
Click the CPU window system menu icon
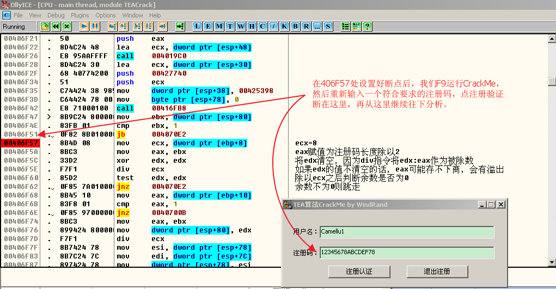click(x=7, y=15)
